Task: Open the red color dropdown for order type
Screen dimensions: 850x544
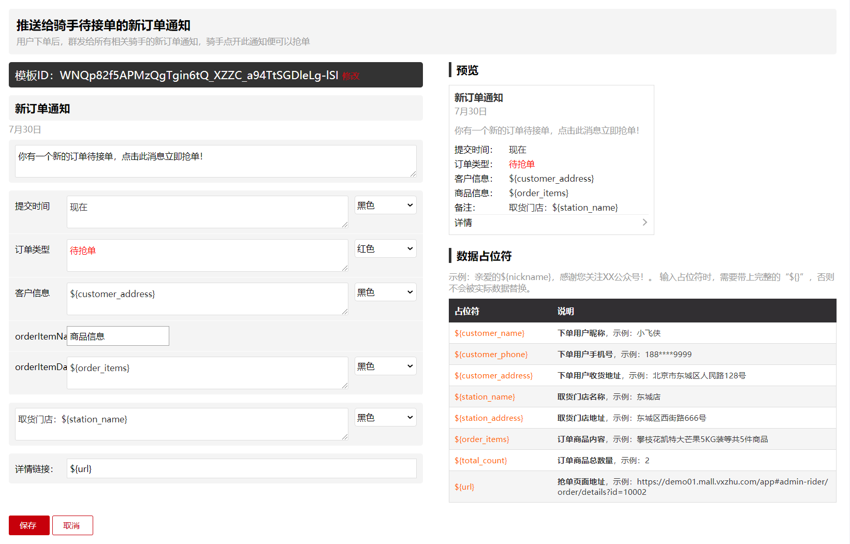Action: point(385,249)
